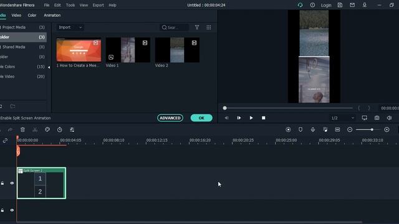
Task: Select slot 1 in Split Screen clip
Action: (40, 179)
